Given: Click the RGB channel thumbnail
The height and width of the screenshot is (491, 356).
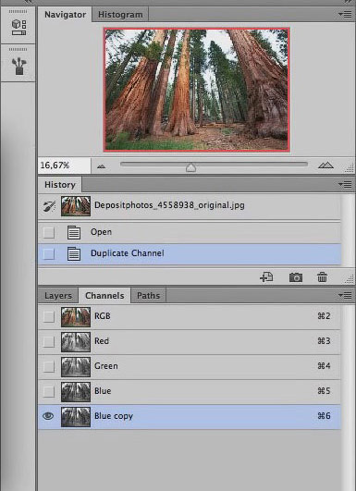Looking at the screenshot, I should click(76, 317).
